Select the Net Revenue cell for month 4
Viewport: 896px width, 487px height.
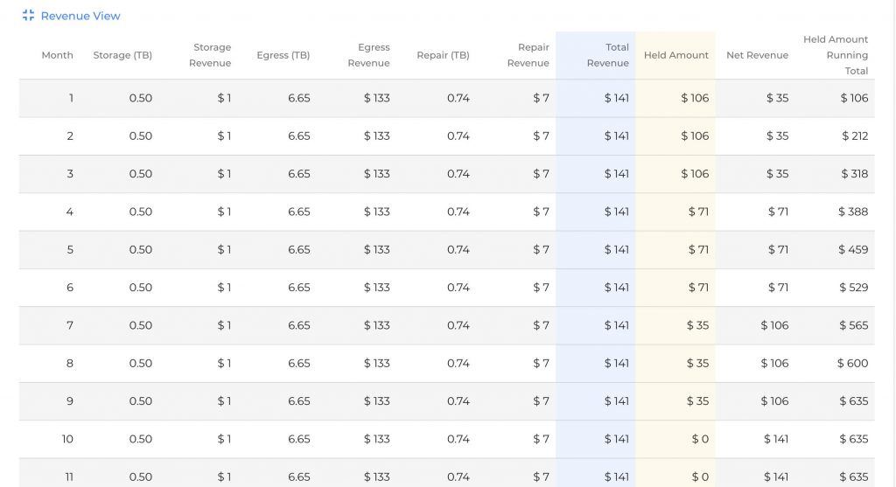pyautogui.click(x=778, y=212)
